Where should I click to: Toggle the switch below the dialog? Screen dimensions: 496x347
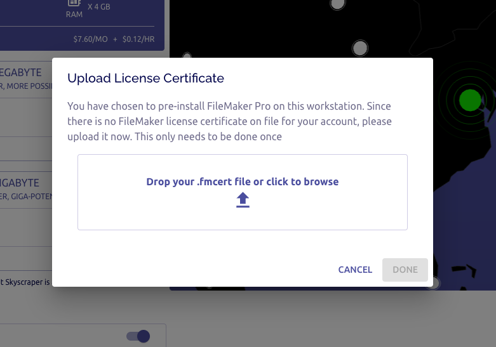pyautogui.click(x=138, y=336)
